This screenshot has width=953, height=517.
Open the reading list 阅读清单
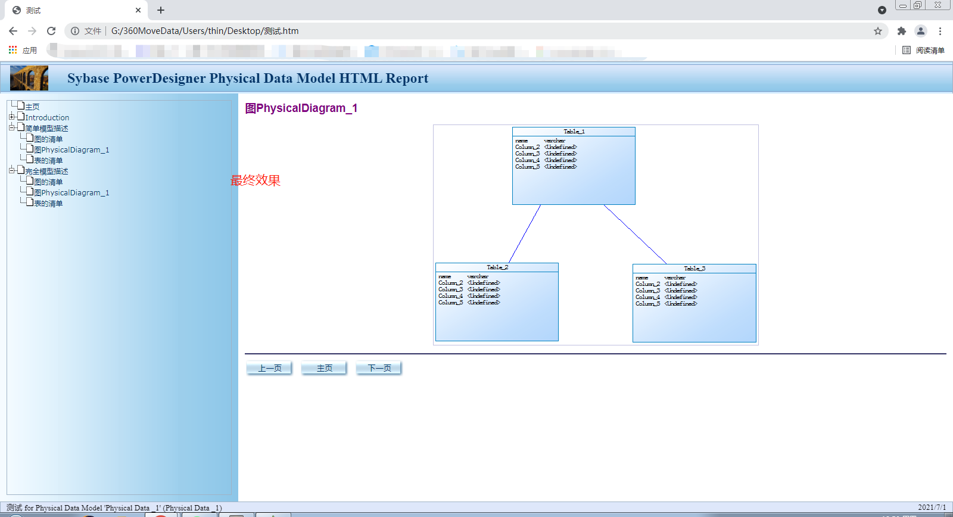tap(923, 50)
